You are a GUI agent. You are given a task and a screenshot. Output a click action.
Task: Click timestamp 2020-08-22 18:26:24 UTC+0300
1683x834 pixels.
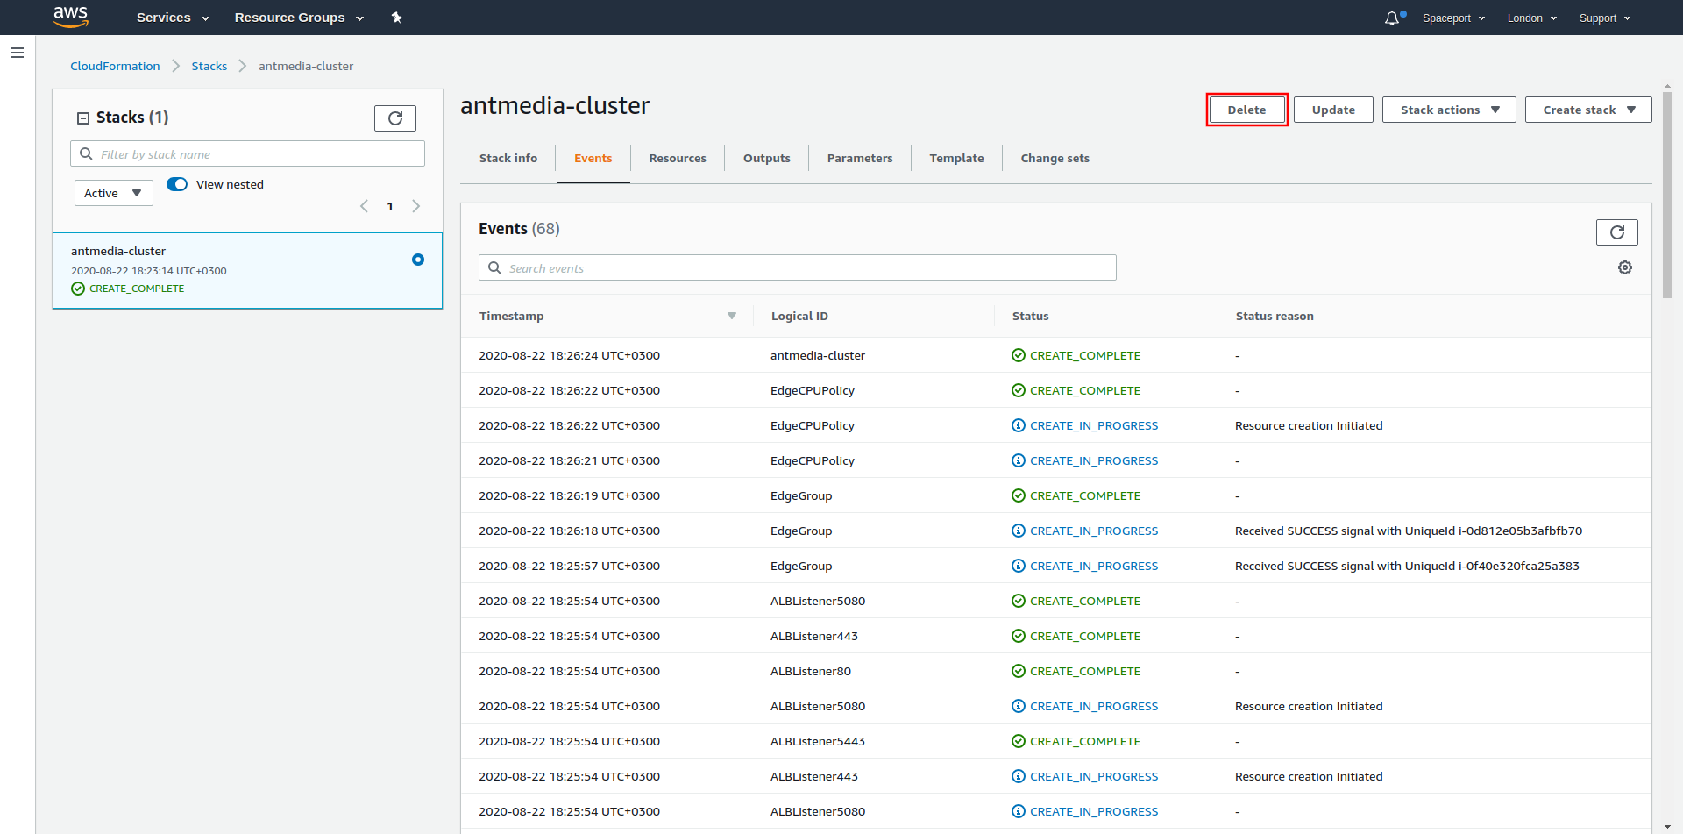(569, 355)
